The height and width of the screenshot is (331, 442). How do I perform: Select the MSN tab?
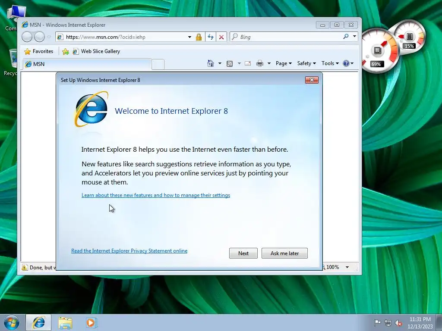[x=87, y=64]
